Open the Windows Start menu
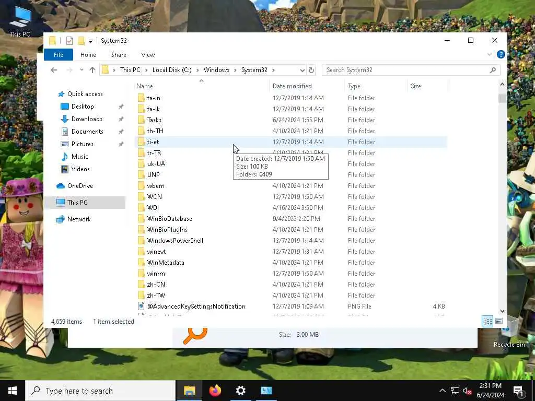The height and width of the screenshot is (401, 535). pyautogui.click(x=13, y=391)
